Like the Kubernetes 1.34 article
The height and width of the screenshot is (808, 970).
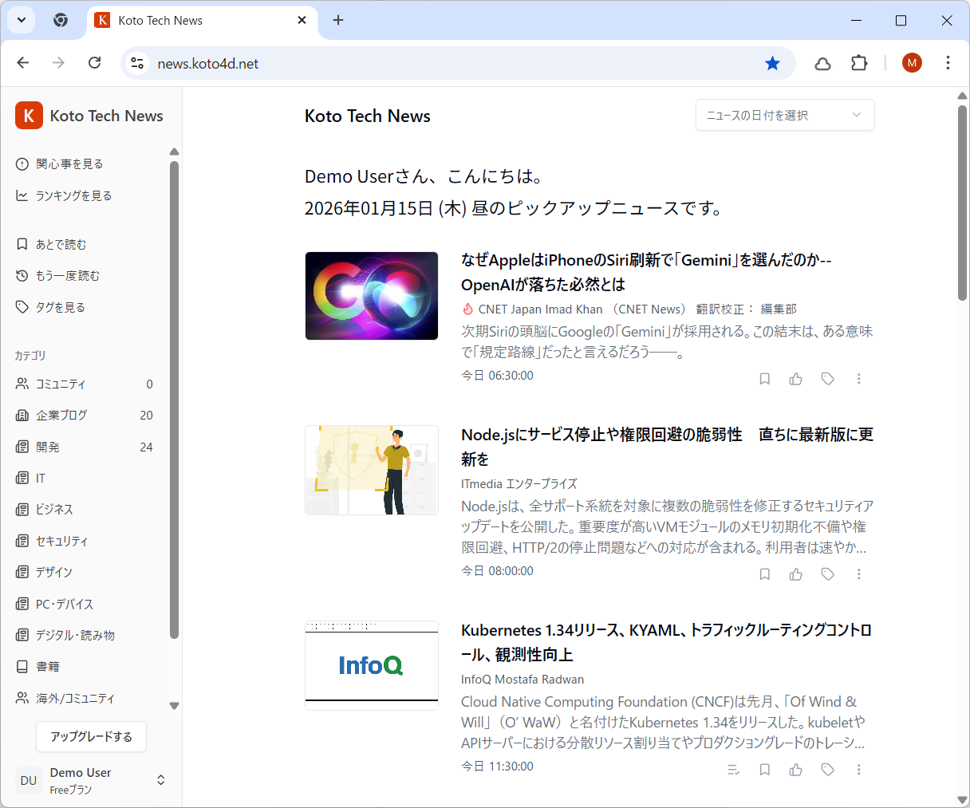click(x=796, y=770)
